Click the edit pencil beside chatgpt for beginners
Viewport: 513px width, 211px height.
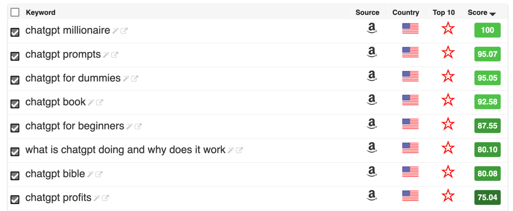pyautogui.click(x=129, y=126)
